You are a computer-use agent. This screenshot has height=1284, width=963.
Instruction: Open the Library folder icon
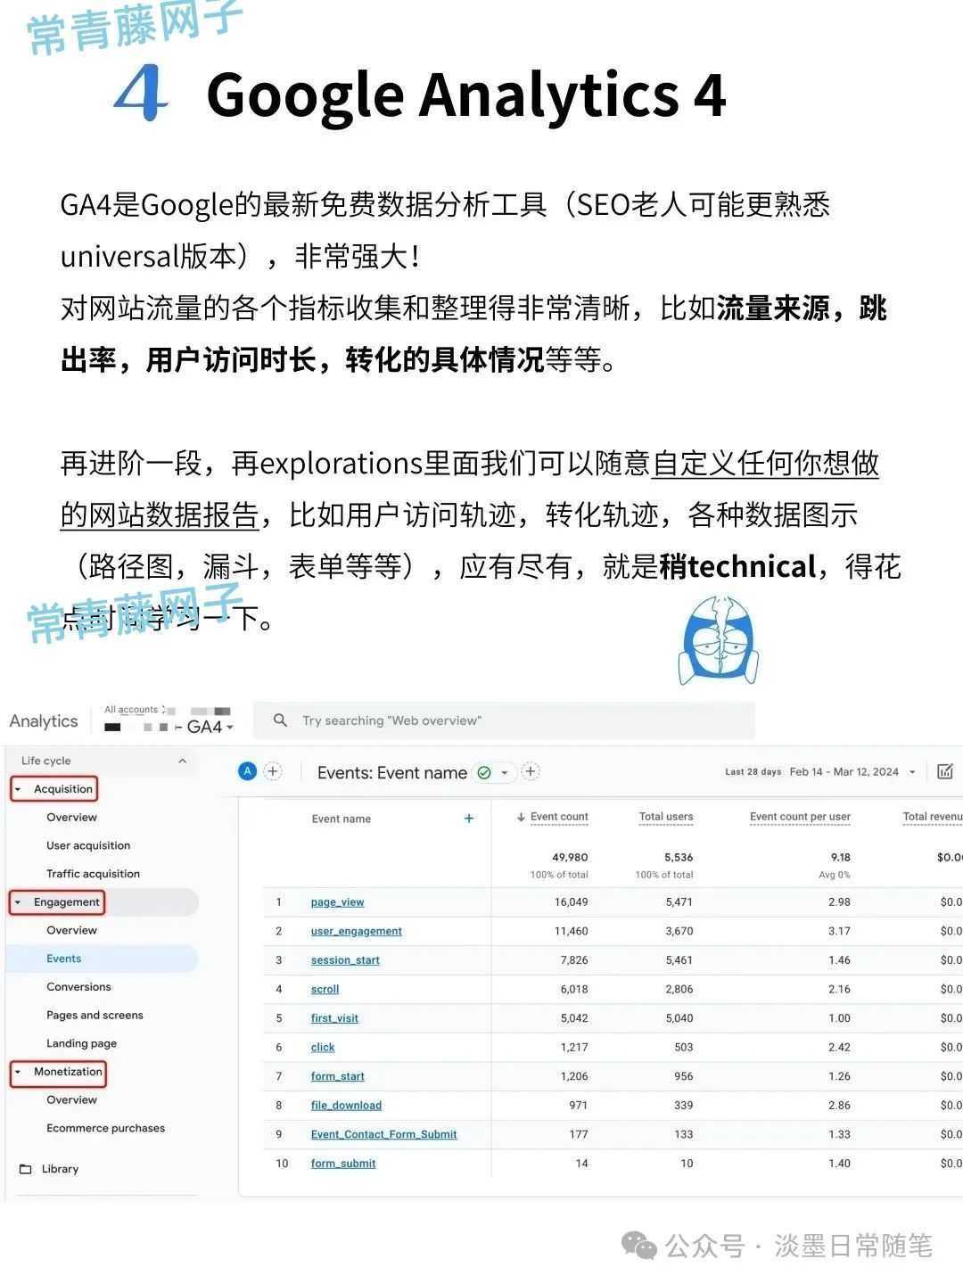[x=25, y=1169]
